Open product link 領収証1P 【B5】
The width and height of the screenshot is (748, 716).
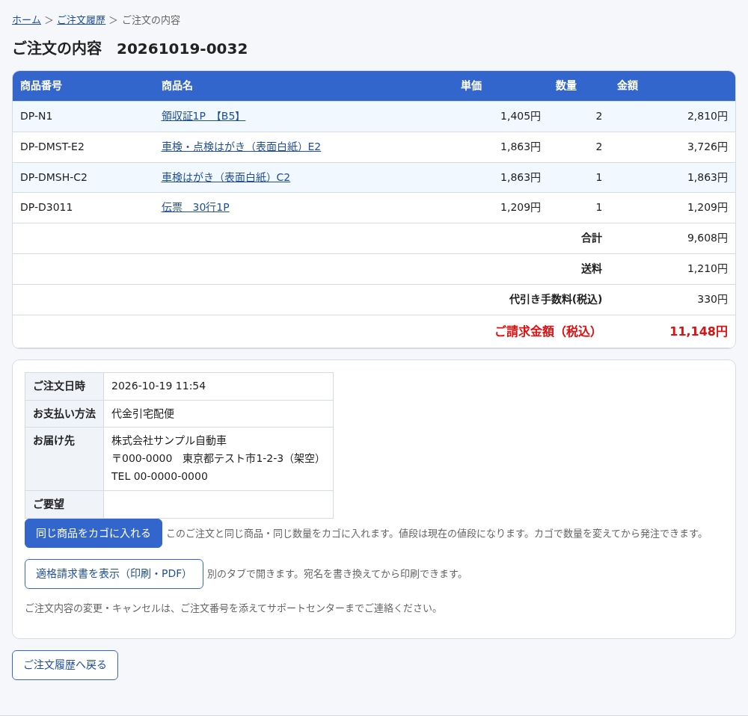pyautogui.click(x=203, y=116)
